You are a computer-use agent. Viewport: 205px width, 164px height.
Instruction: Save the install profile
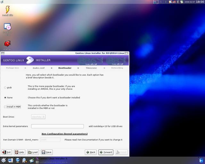coord(47,152)
